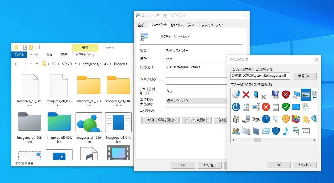Screen dimensions: 334x183
Task: Pick the red shield with X icon
Action: click(286, 95)
